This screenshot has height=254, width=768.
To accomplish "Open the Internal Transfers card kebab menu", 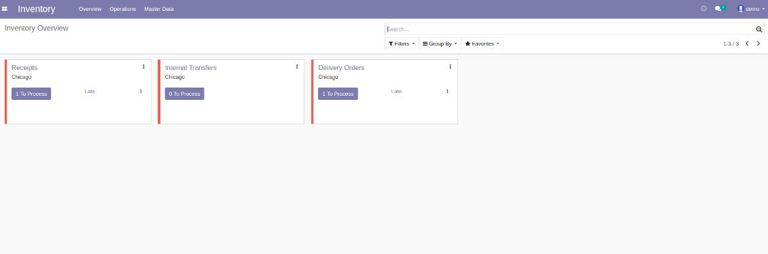I will [x=297, y=67].
